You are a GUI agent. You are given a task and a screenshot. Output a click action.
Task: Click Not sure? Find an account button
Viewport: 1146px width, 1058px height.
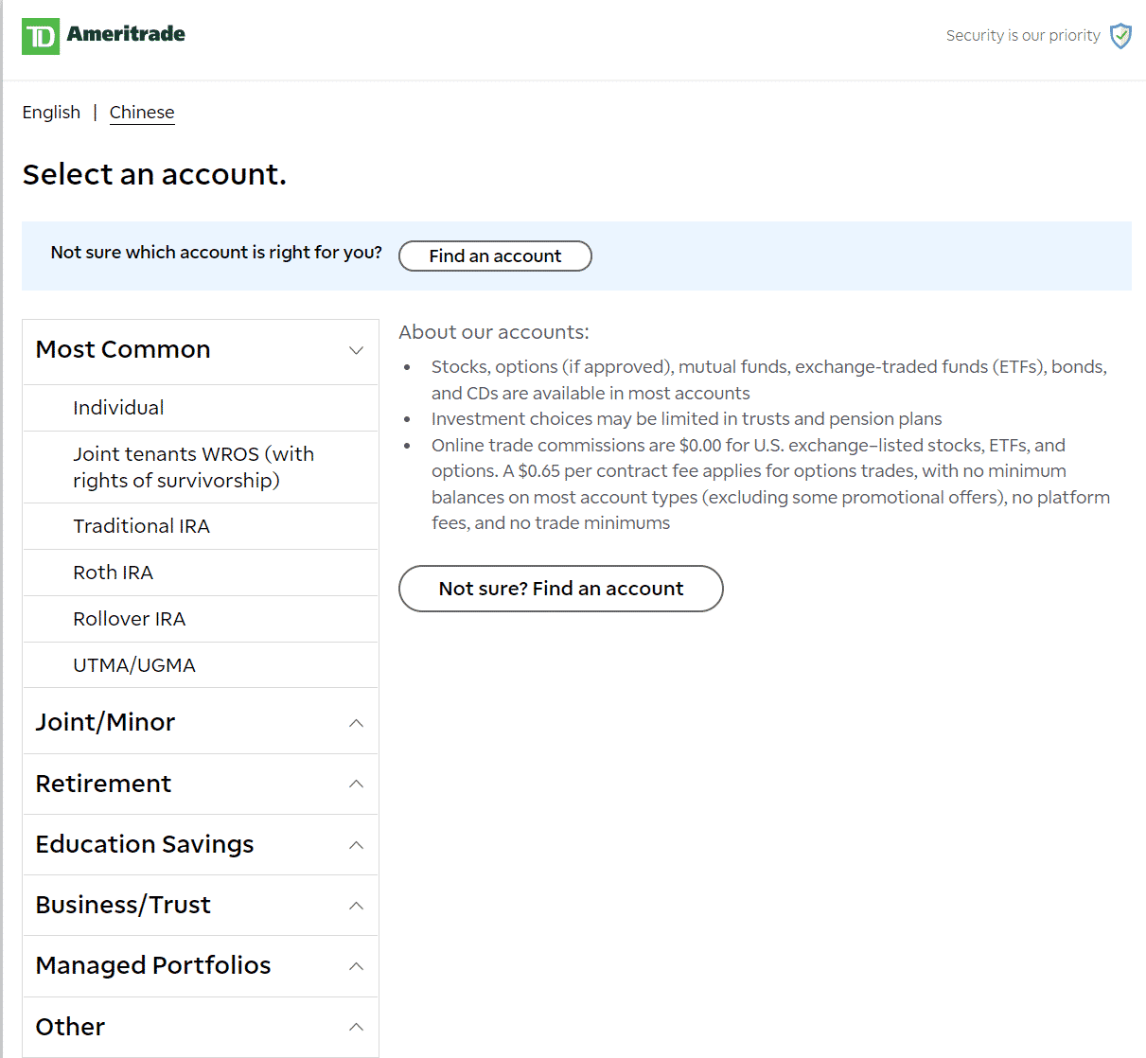point(561,589)
